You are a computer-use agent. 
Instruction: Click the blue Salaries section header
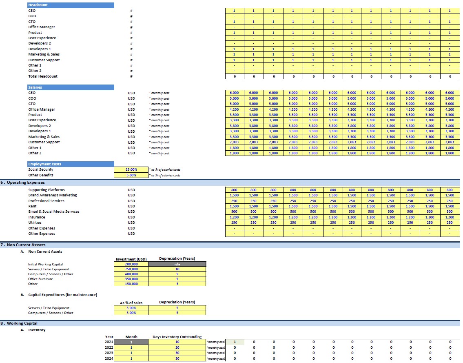(x=71, y=87)
